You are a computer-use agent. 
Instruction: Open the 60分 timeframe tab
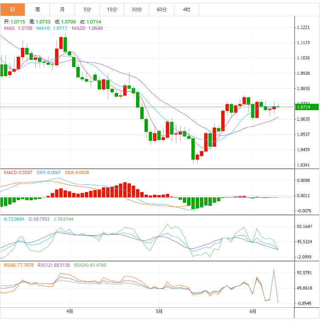click(x=161, y=9)
